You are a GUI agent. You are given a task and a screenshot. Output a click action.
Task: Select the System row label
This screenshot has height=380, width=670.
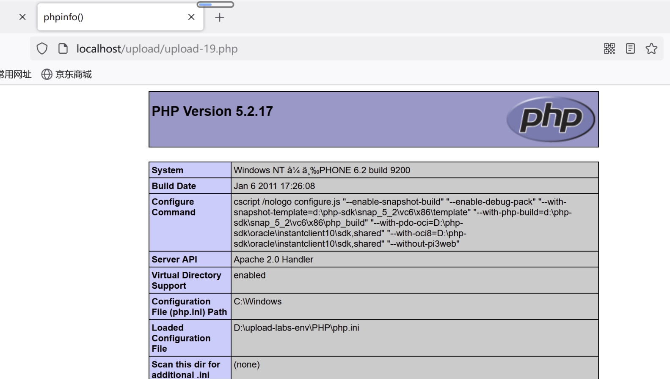point(168,170)
